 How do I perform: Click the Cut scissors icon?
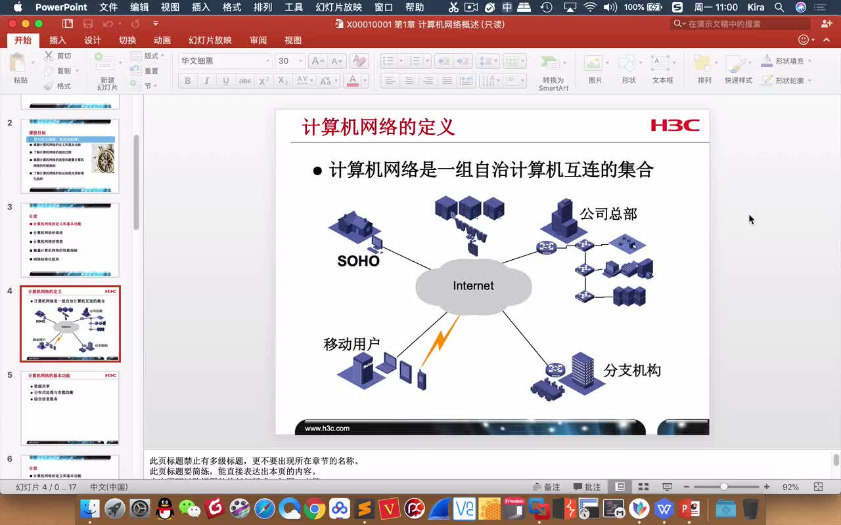tap(49, 56)
